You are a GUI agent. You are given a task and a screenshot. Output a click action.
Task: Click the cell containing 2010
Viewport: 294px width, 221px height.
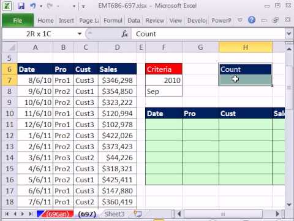click(x=164, y=80)
